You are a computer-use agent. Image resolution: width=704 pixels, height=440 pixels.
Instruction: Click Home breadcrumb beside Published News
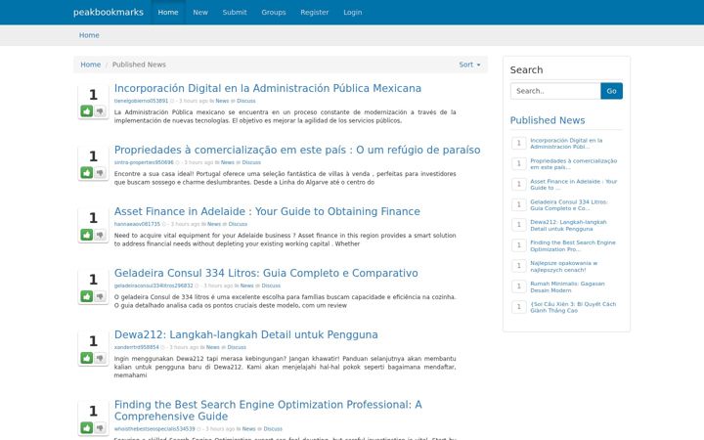90,65
